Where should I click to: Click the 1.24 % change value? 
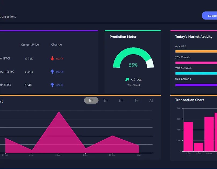pyautogui.click(x=59, y=85)
